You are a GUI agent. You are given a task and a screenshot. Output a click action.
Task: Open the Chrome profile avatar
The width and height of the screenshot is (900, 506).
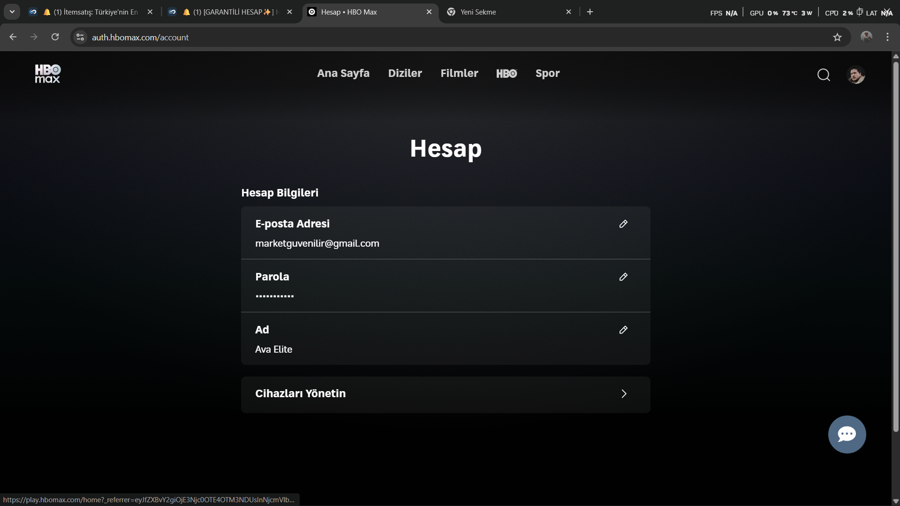(x=866, y=37)
